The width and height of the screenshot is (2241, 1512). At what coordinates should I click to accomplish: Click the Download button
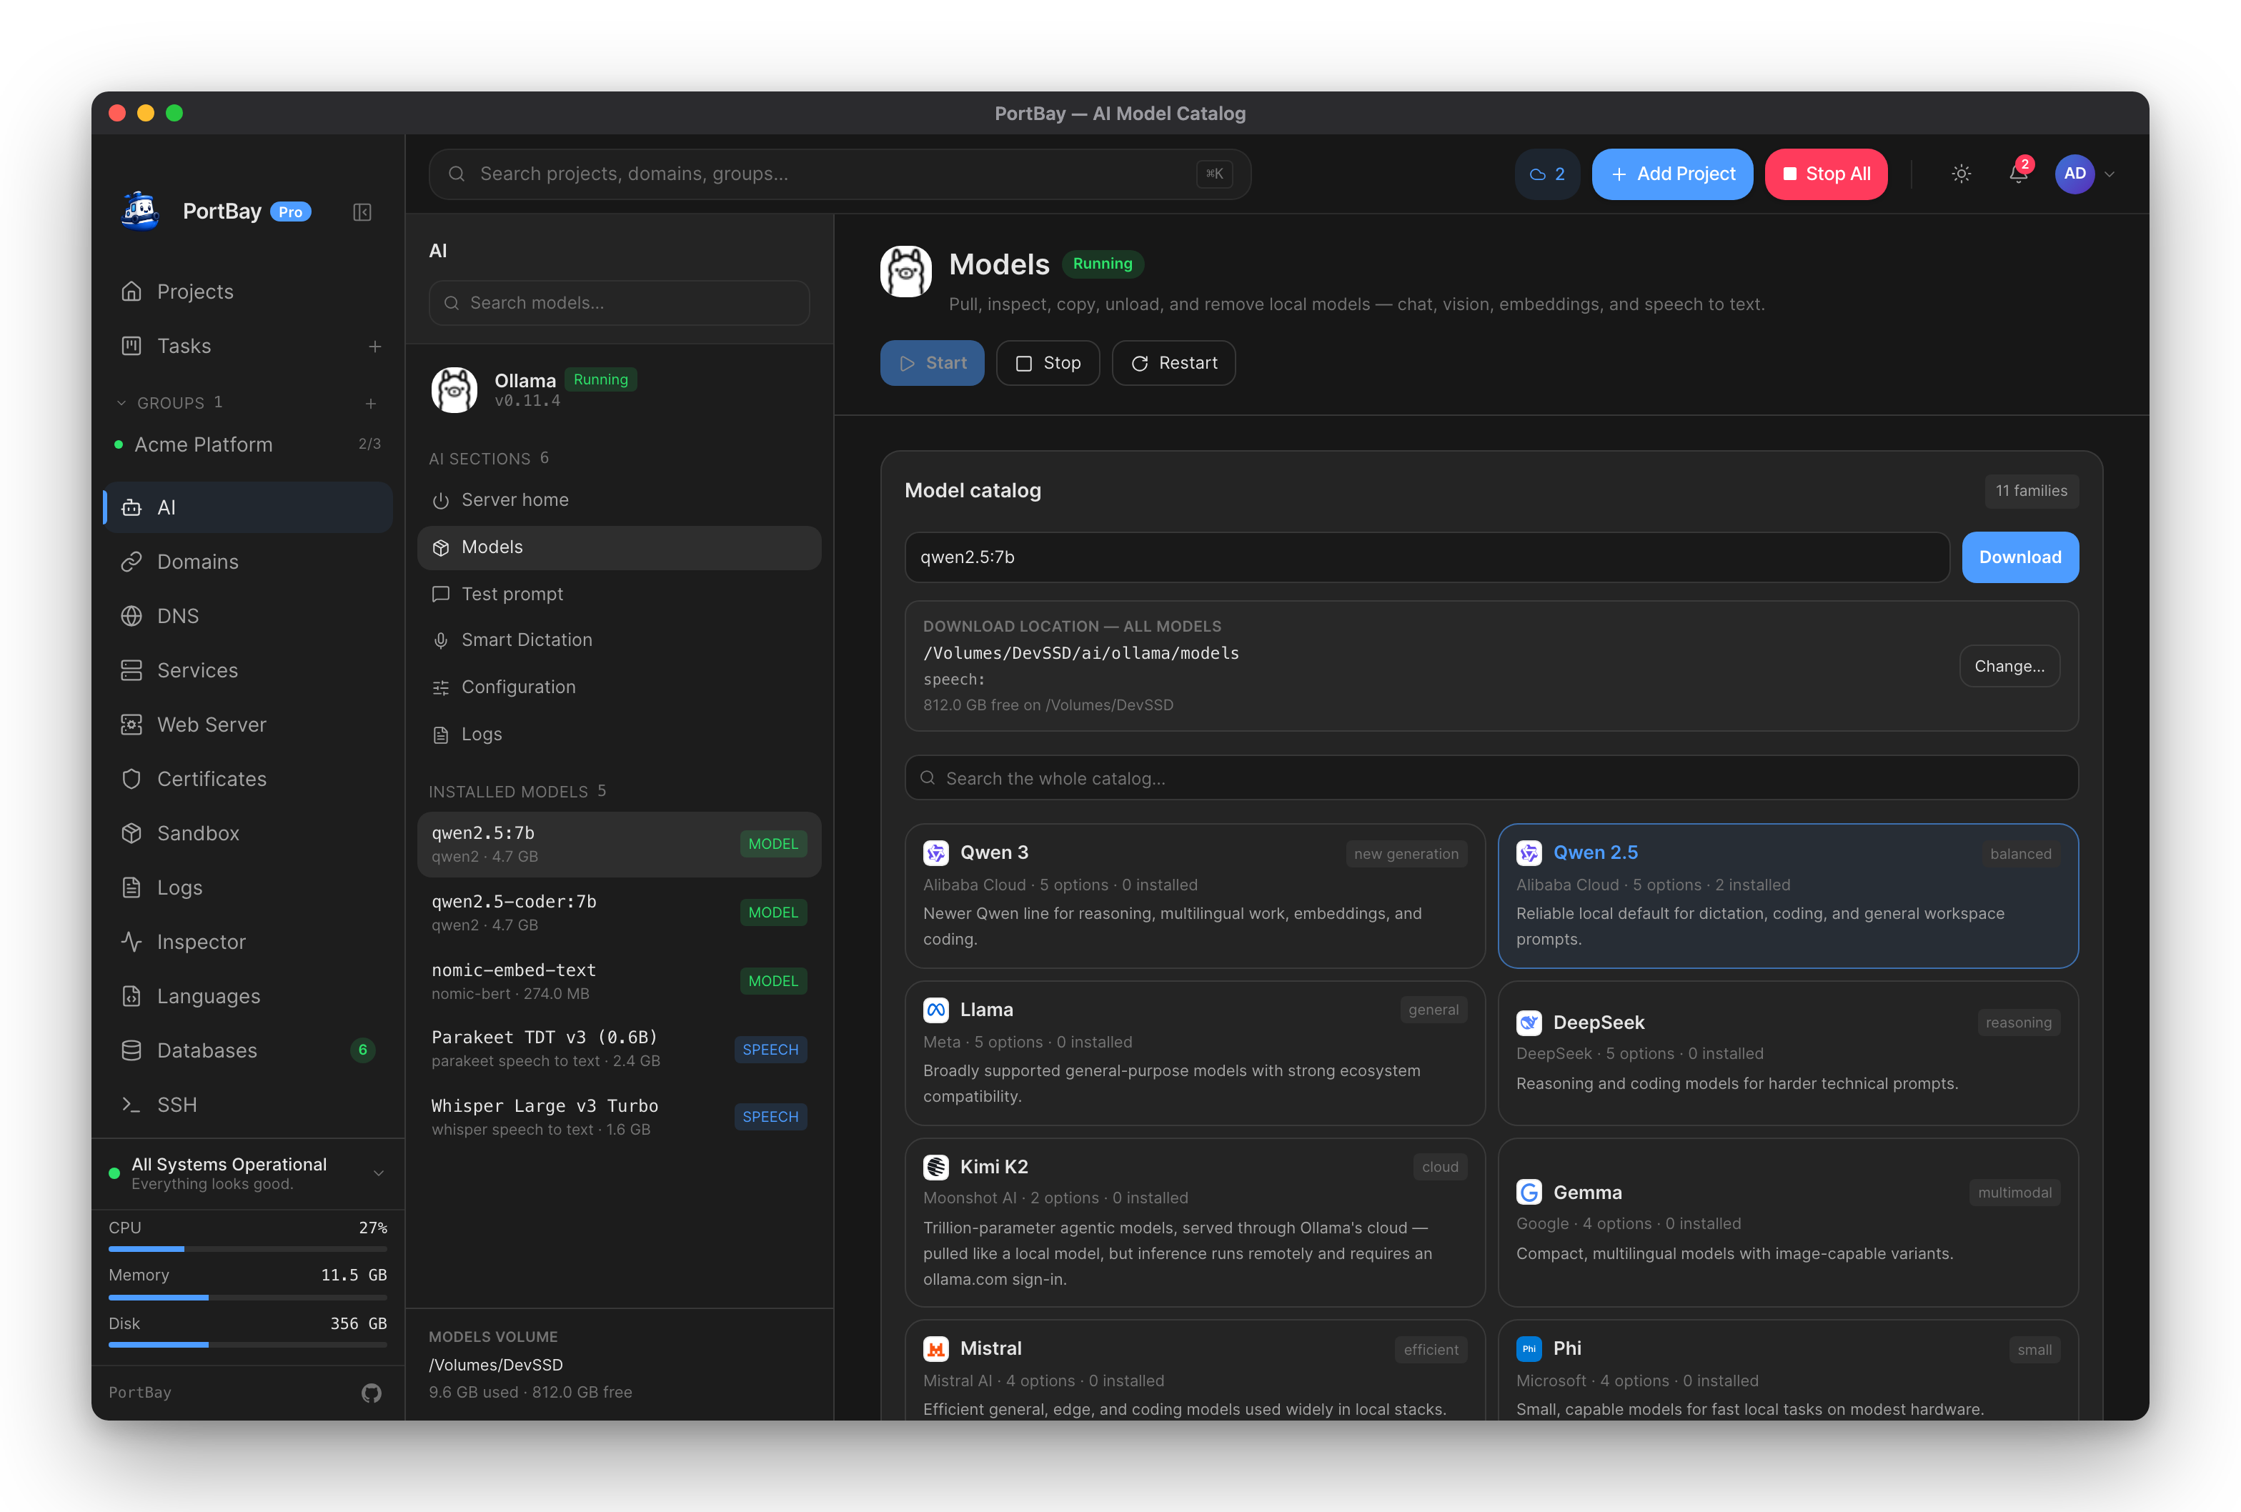click(2020, 557)
